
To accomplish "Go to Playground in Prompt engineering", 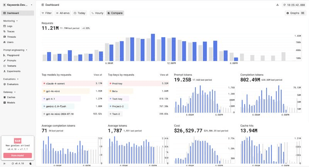I will click(13, 55).
